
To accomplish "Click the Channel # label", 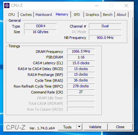I will tap(78, 26).
